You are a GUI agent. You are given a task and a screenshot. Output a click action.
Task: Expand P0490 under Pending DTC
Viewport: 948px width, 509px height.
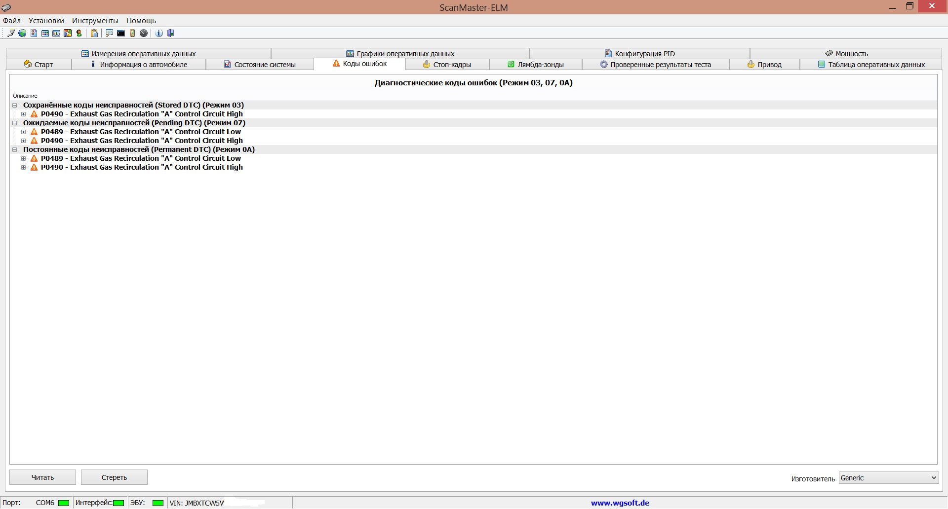[23, 141]
